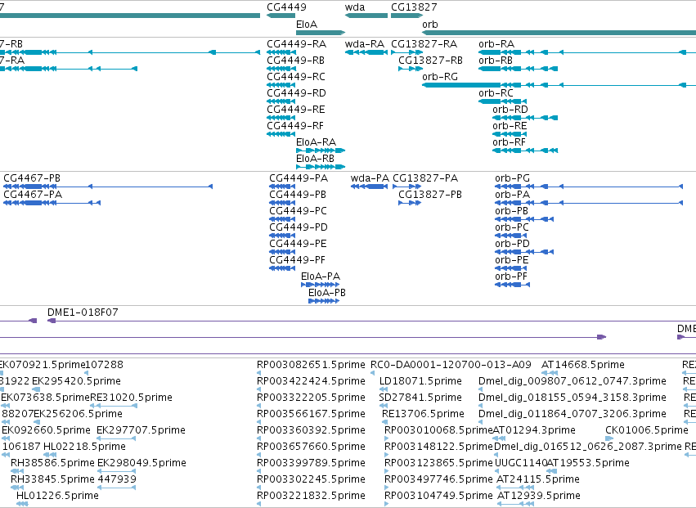Image resolution: width=696 pixels, height=508 pixels.
Task: Select the CG4449-RC transcript label
Action: pos(296,77)
